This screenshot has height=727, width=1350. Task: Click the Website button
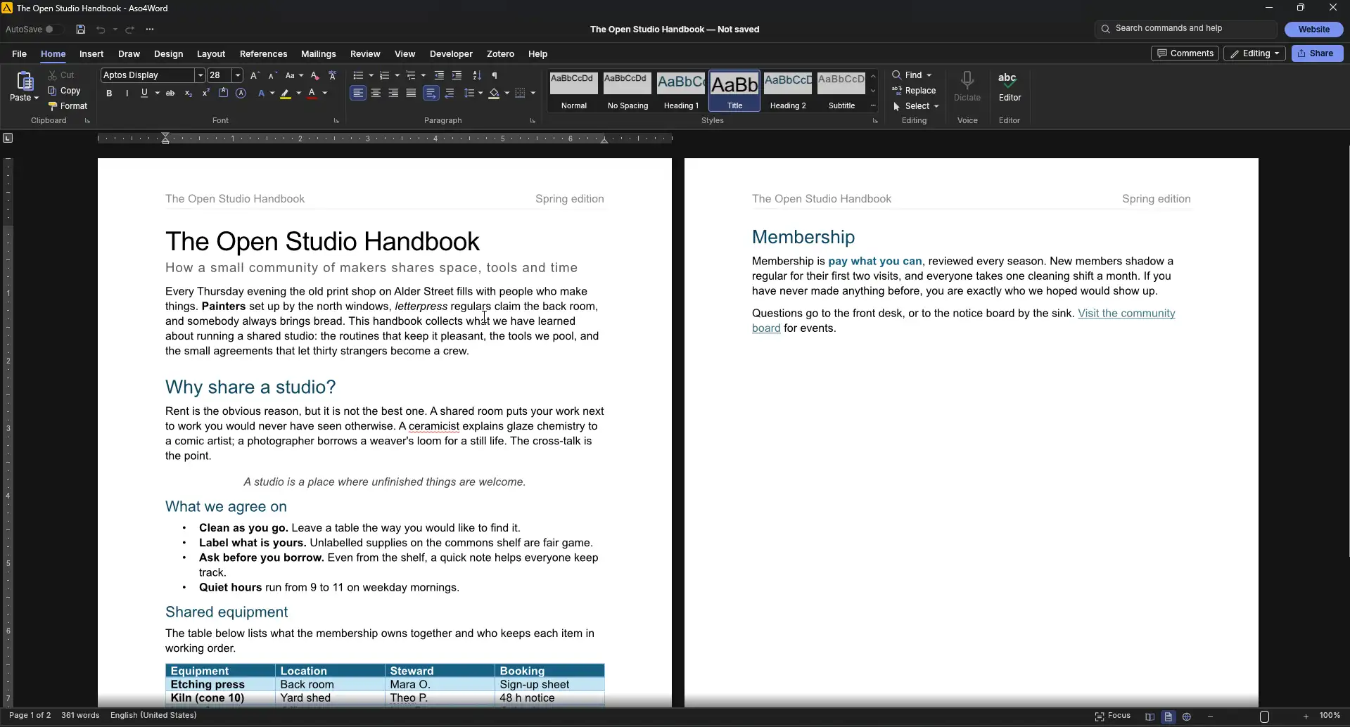click(1313, 30)
